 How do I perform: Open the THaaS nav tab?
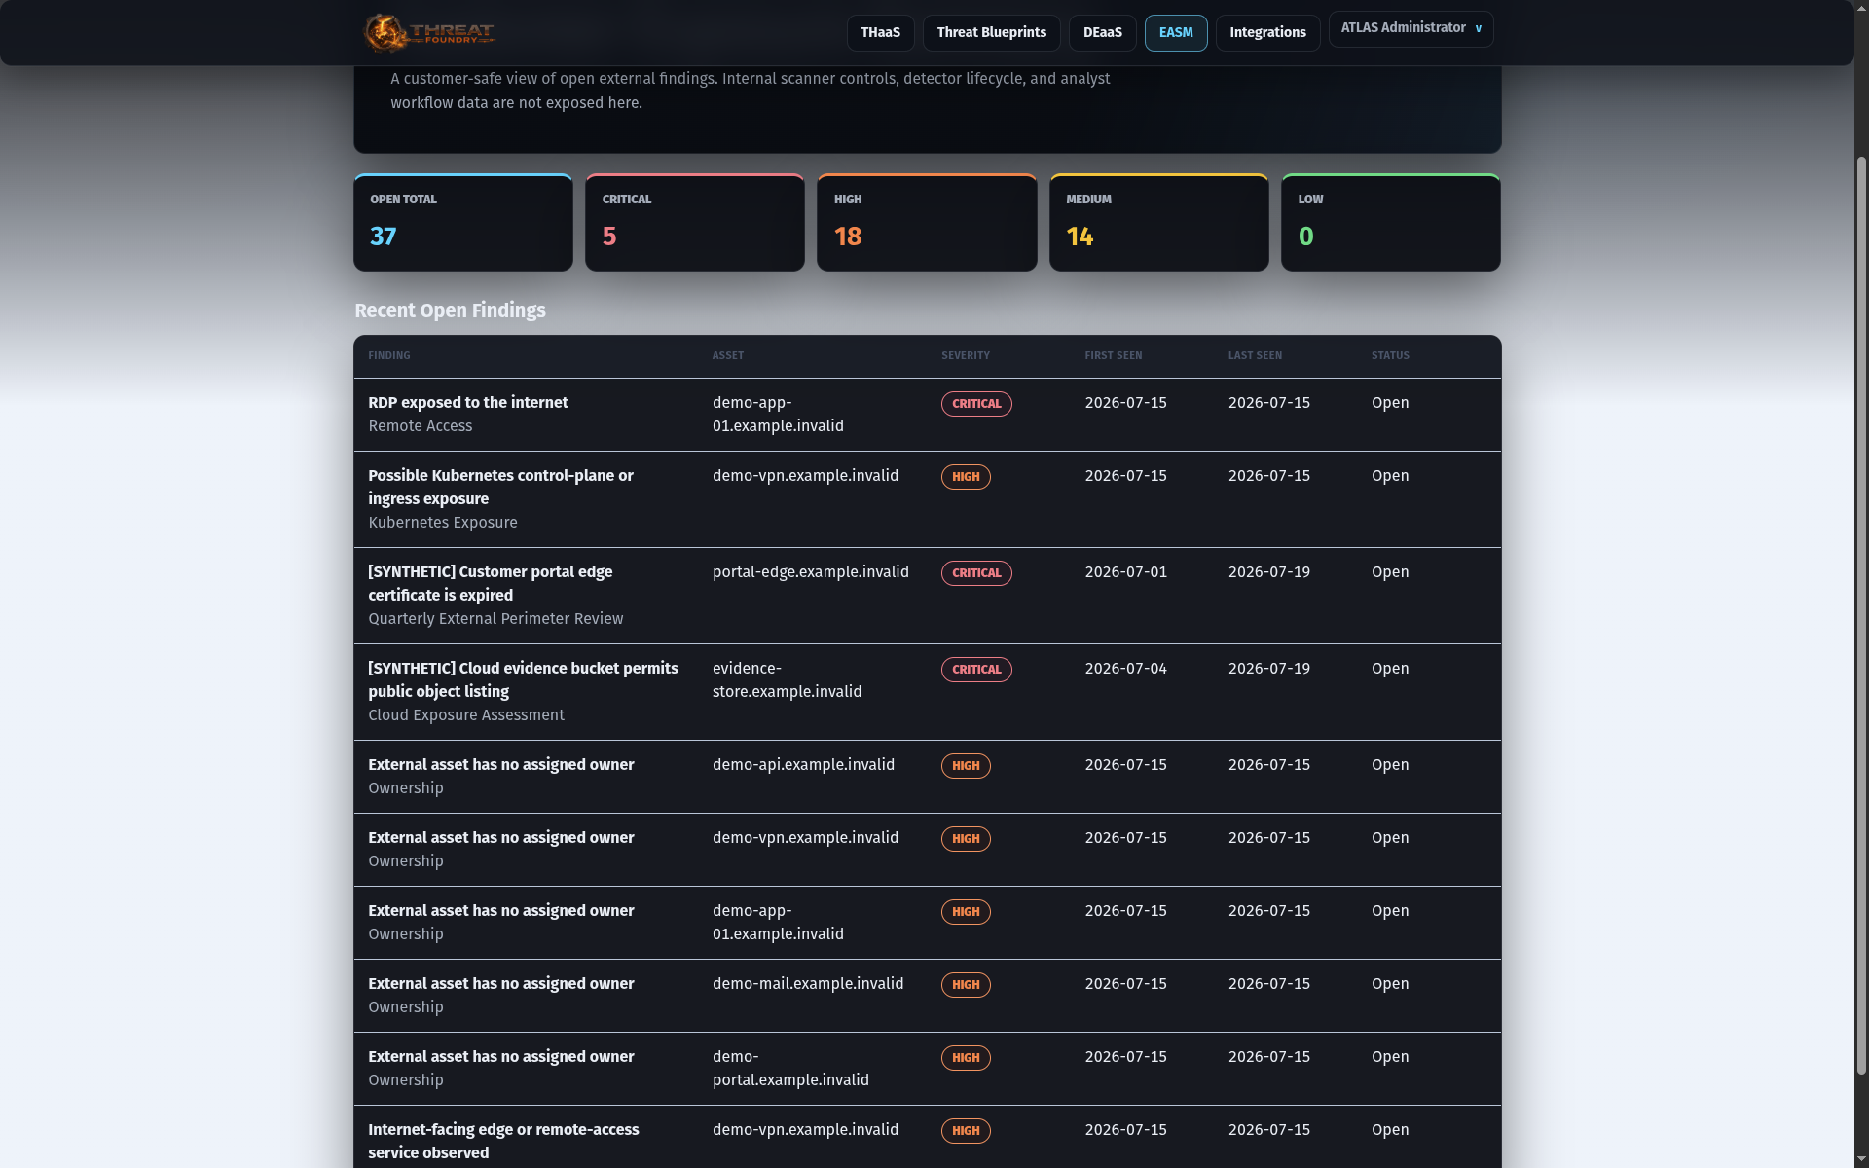coord(880,33)
